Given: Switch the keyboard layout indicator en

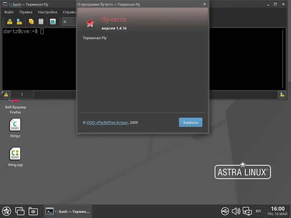Looking at the screenshot, I should 258,211.
